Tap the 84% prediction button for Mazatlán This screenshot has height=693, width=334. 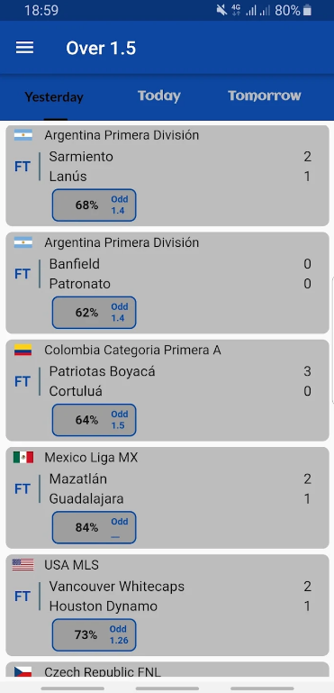click(95, 527)
